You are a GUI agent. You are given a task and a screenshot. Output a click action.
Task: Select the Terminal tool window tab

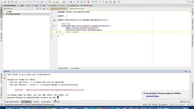click(26, 102)
